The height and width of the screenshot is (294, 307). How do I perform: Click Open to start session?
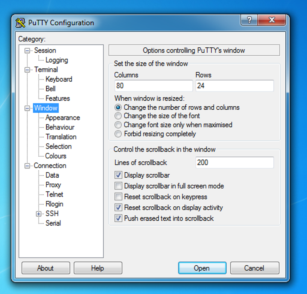point(202,268)
